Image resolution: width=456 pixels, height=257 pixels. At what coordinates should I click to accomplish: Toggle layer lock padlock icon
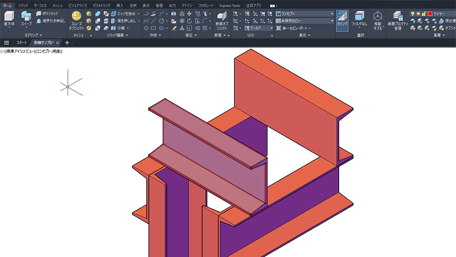(424, 14)
